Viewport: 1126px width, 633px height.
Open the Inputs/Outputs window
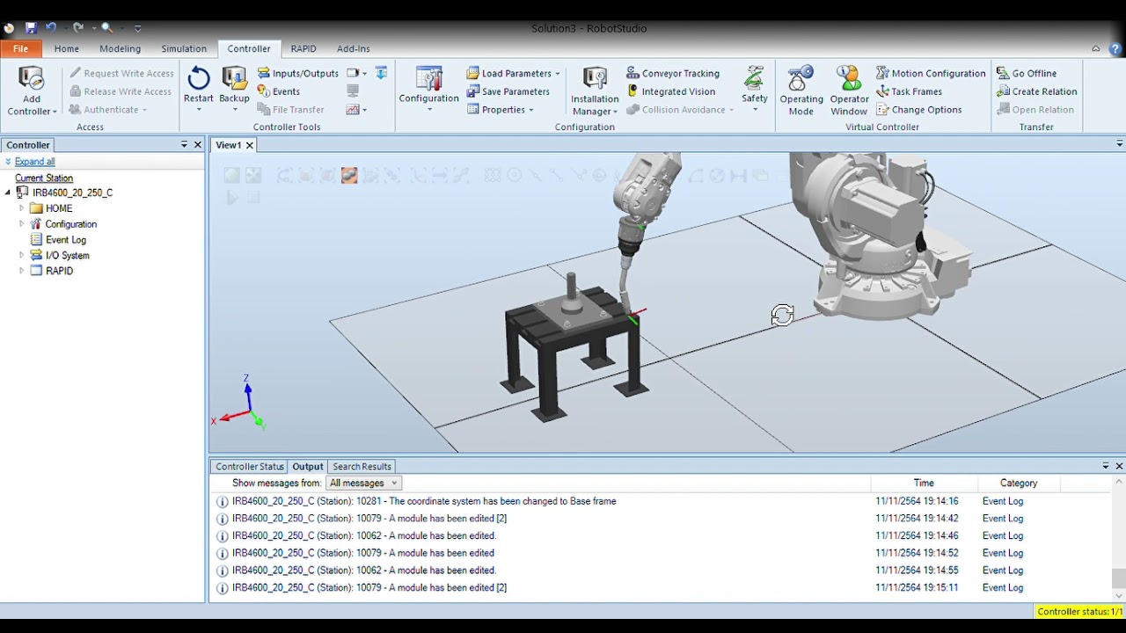[298, 73]
